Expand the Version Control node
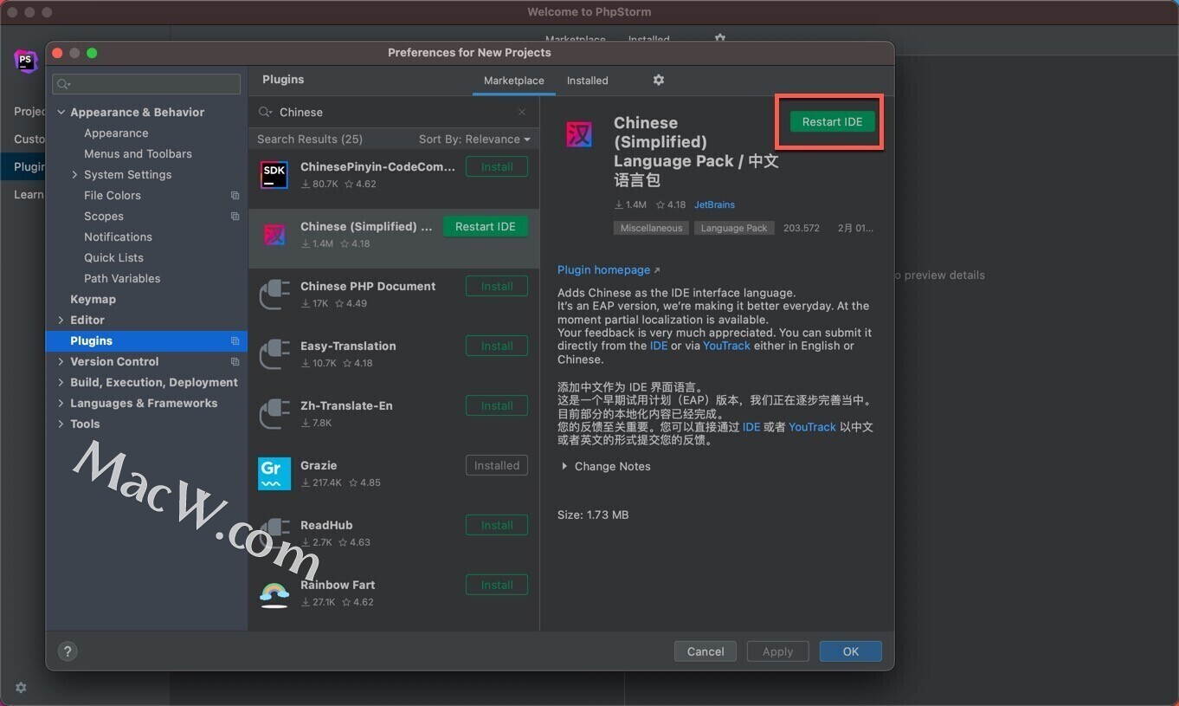1179x706 pixels. click(61, 362)
